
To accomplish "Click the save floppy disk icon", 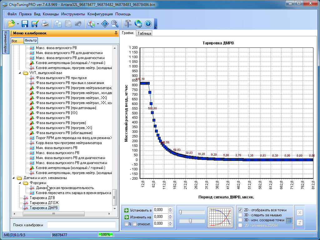I will 25,23.
